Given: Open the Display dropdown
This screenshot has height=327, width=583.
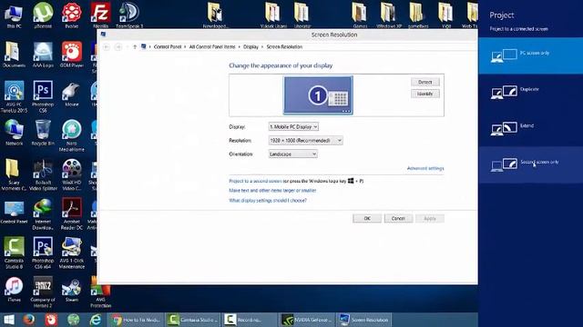Looking at the screenshot, I should coord(293,127).
